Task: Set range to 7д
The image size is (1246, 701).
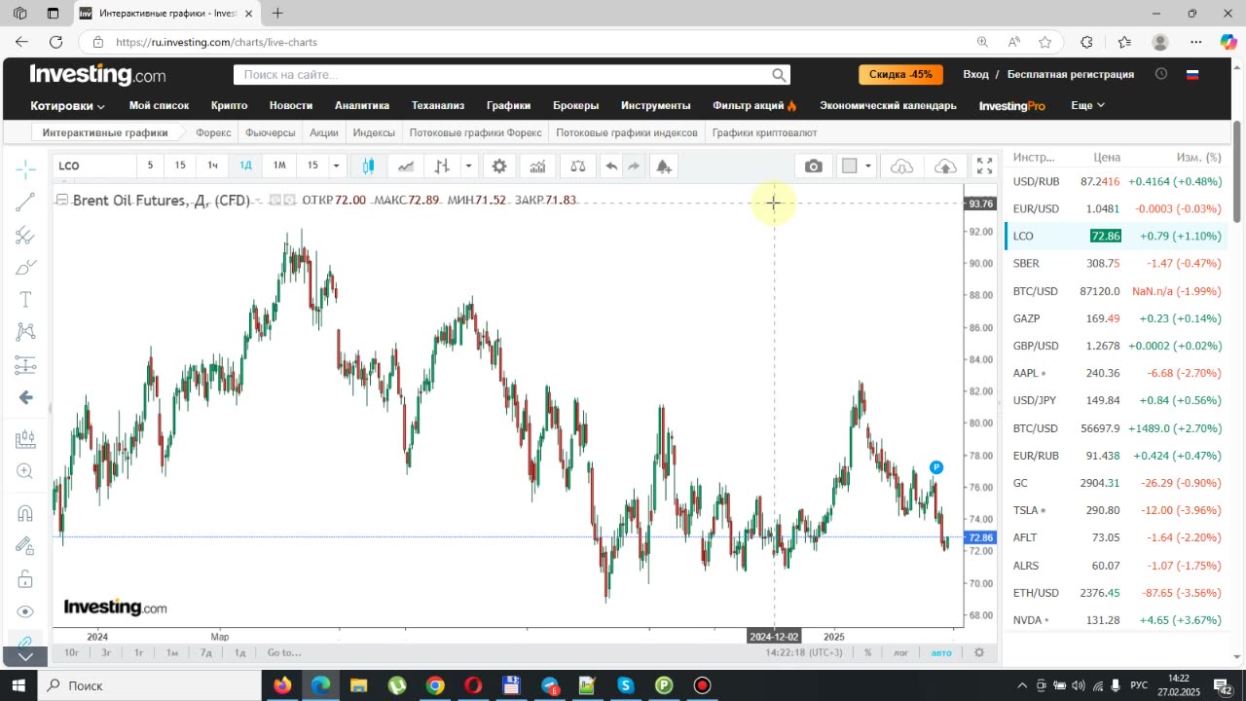Action: pos(206,652)
